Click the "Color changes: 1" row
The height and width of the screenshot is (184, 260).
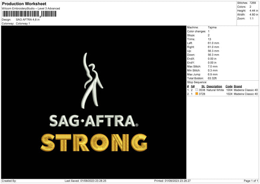198,31
